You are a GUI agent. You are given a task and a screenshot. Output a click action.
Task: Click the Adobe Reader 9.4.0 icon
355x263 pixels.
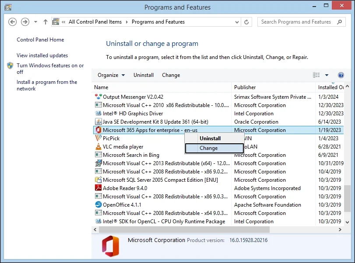click(98, 188)
